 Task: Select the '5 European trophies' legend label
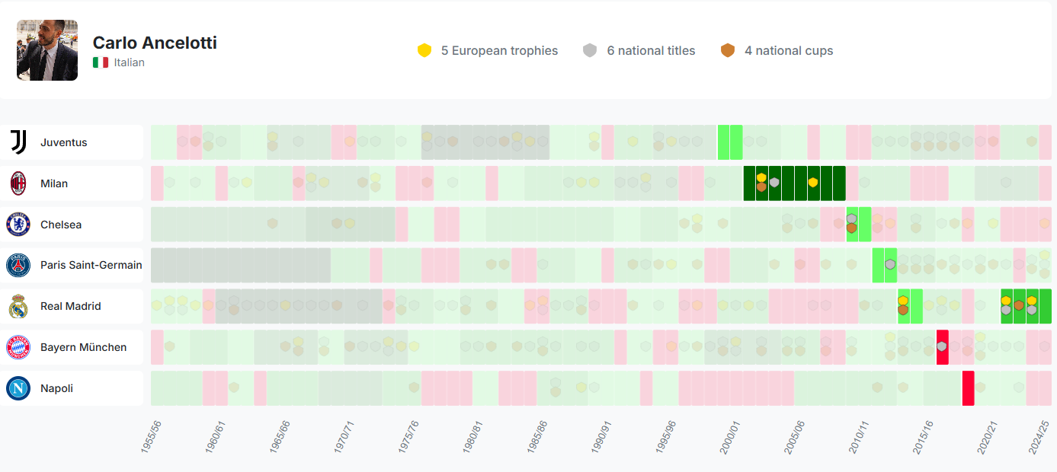(x=499, y=51)
